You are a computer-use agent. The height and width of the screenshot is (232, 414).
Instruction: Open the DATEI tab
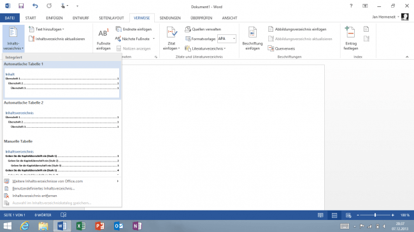(x=10, y=18)
